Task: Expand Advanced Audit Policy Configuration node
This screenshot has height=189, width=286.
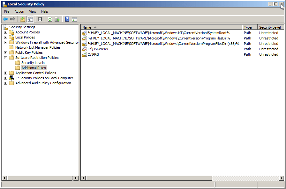Action: pyautogui.click(x=6, y=83)
